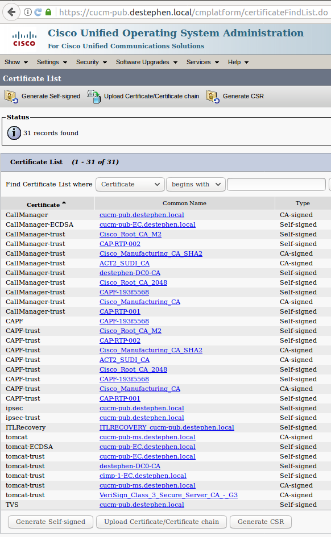Sort by the Common Name column header

tap(184, 203)
